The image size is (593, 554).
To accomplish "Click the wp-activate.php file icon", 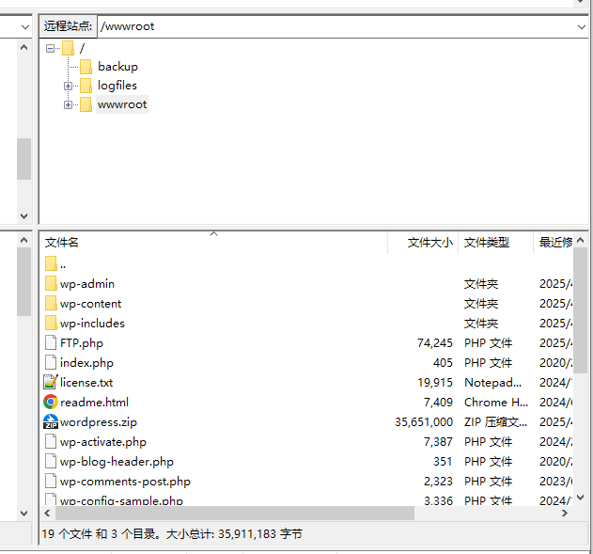I will (x=51, y=441).
